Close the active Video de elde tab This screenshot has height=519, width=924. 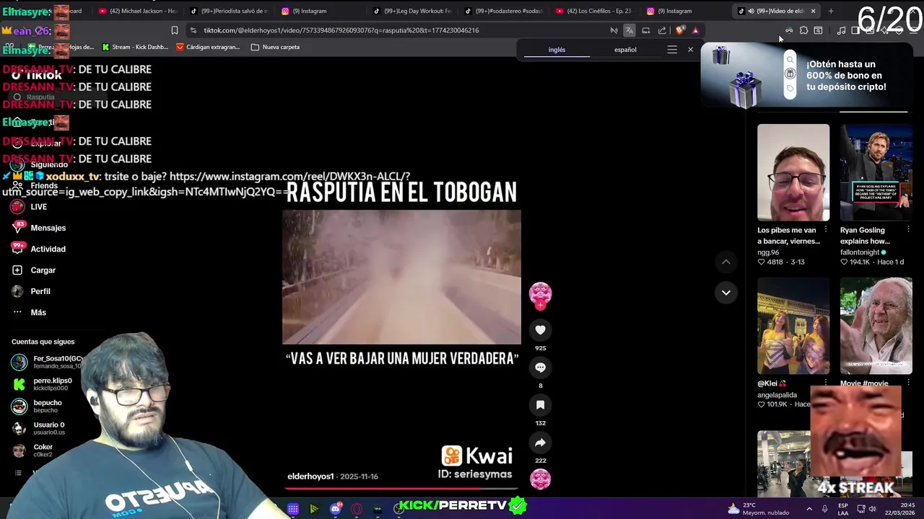pos(813,11)
